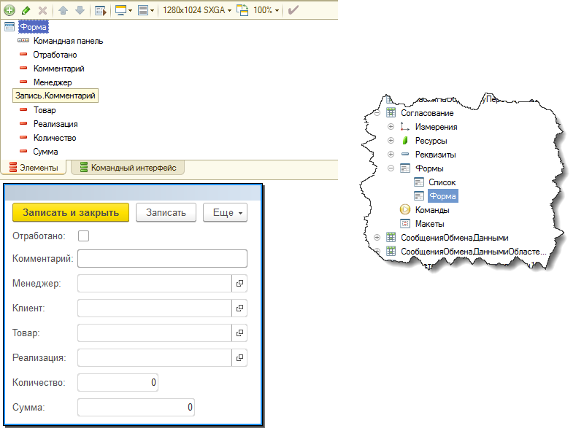Move element down with the arrow icon
The height and width of the screenshot is (431, 584).
pos(80,10)
